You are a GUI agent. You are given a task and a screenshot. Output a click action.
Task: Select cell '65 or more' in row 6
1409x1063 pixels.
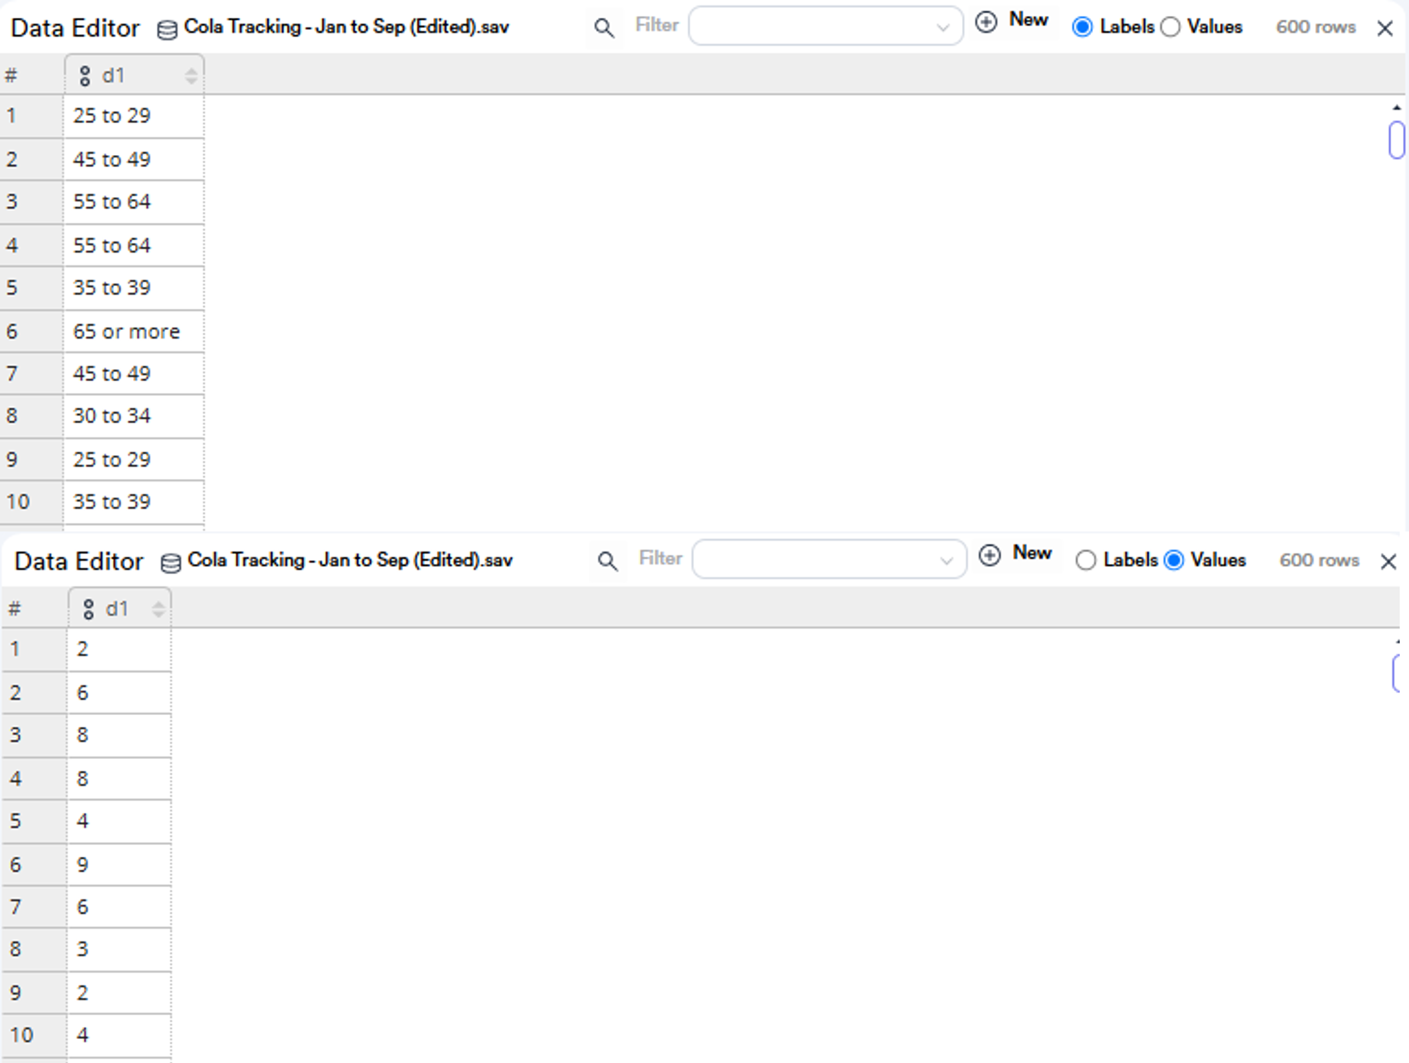[x=134, y=331]
